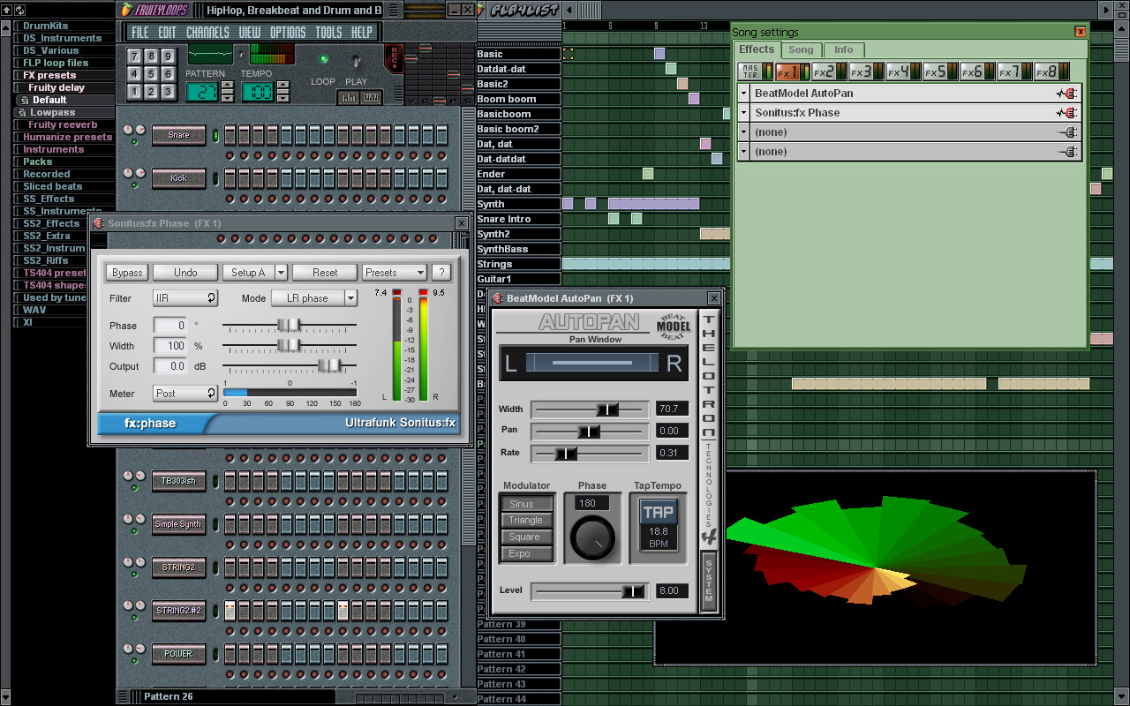Image resolution: width=1130 pixels, height=706 pixels.
Task: Click the Undo button in Sonitus Phase
Action: [x=185, y=273]
